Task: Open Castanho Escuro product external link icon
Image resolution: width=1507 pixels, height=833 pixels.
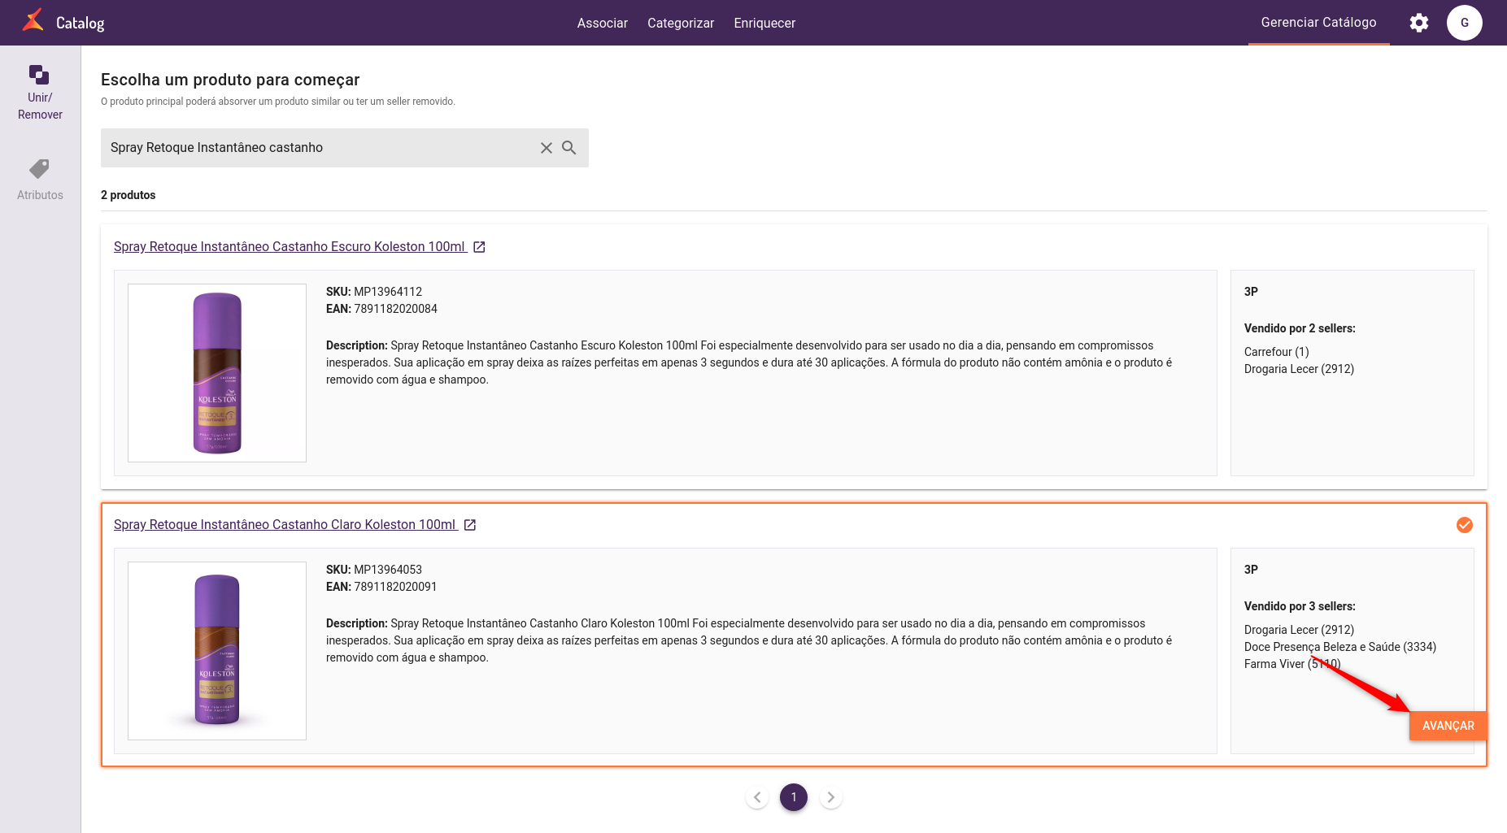Action: tap(479, 247)
